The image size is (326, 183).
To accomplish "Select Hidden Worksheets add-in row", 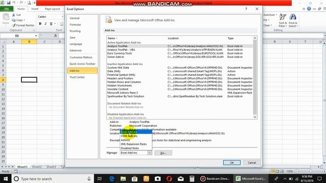I will 180,86.
